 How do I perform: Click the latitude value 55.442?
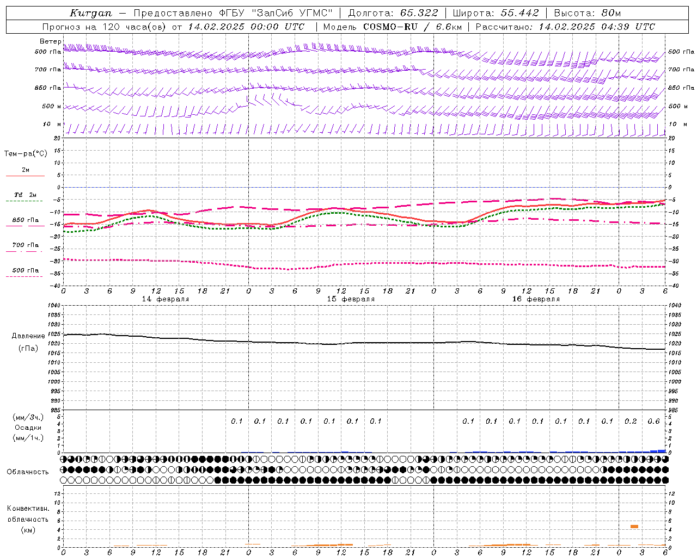click(x=520, y=13)
